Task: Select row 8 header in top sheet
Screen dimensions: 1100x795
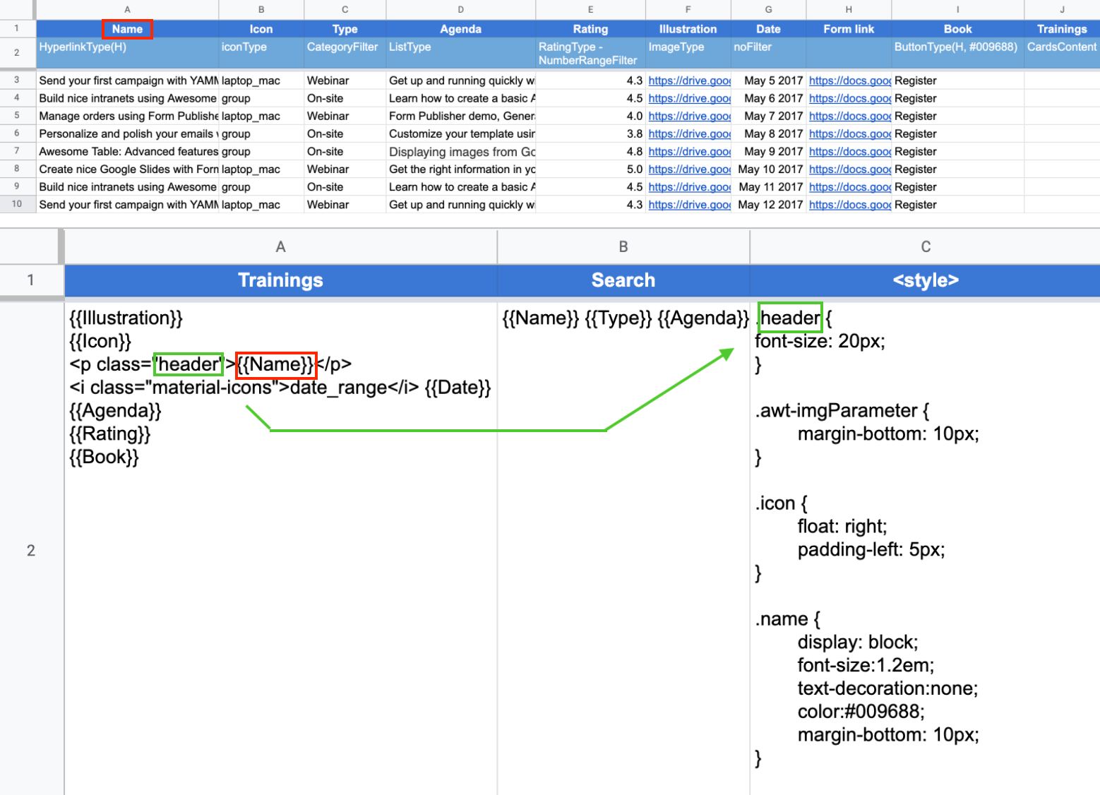Action: tap(17, 168)
